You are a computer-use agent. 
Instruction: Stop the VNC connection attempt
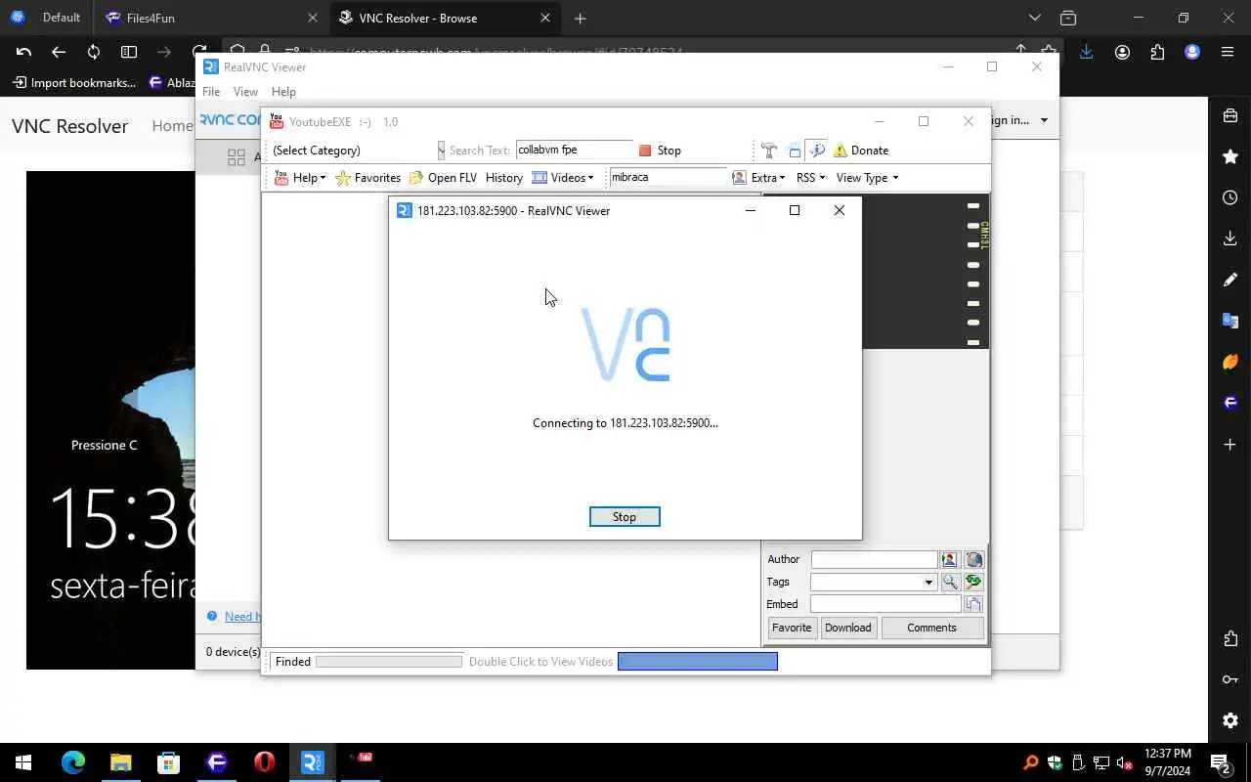[x=625, y=516]
